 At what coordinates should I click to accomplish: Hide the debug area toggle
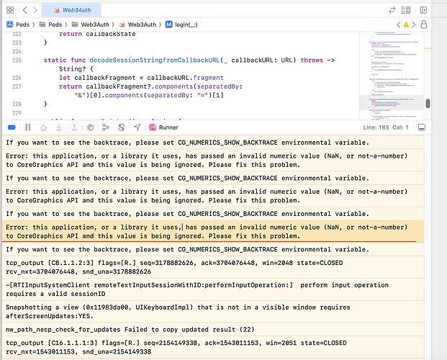coord(422,127)
